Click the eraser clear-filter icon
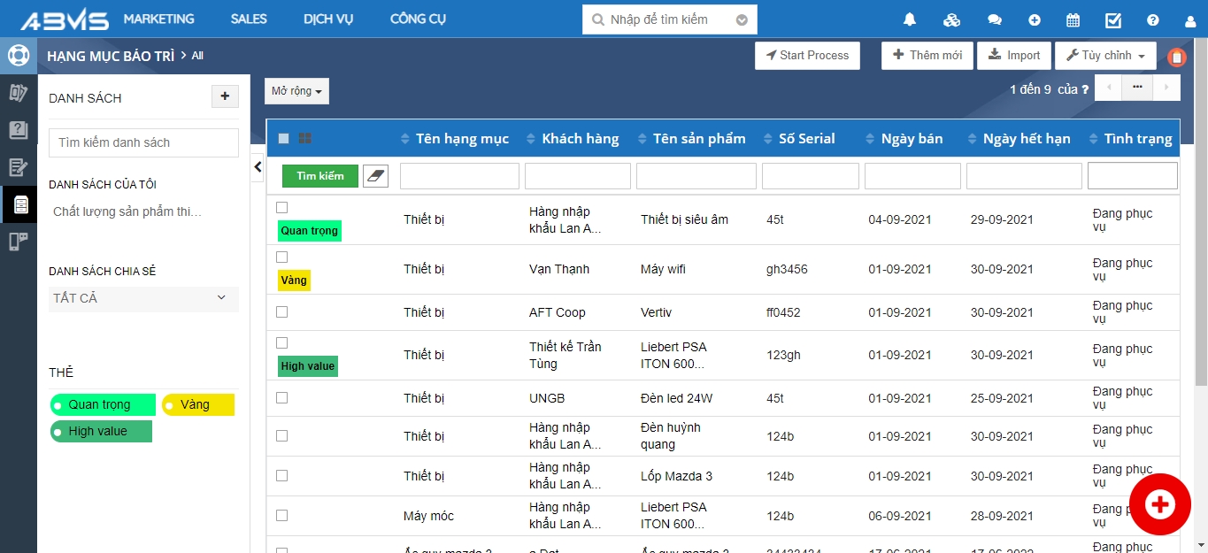The image size is (1208, 553). click(x=375, y=176)
